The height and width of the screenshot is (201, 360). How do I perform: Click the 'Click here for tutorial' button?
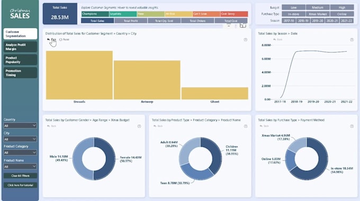(x=20, y=185)
